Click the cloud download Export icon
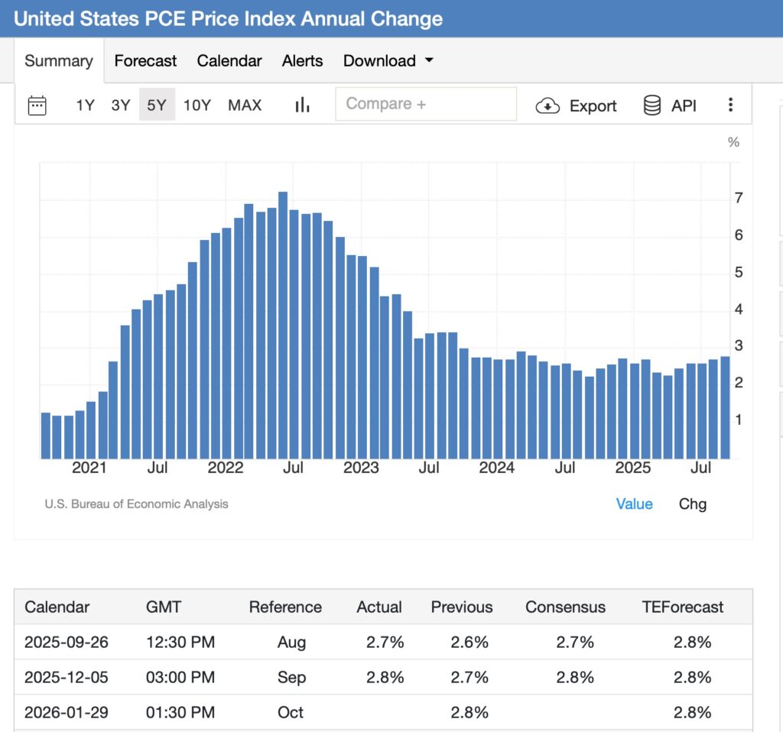 click(547, 105)
